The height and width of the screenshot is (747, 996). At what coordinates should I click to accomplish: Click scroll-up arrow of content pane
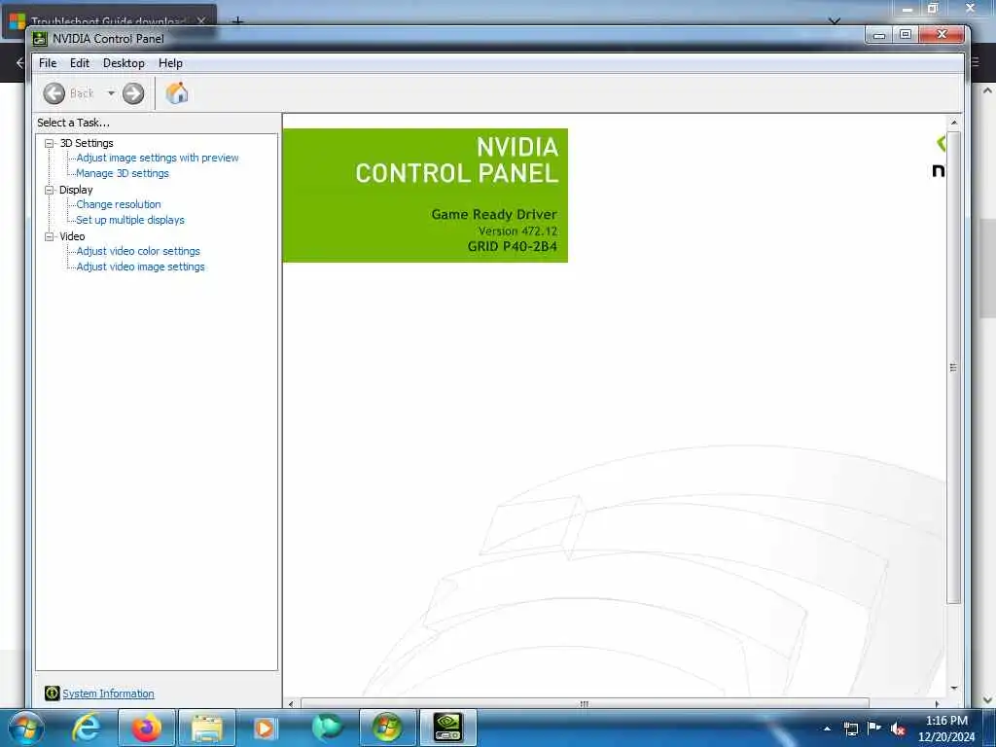(953, 122)
